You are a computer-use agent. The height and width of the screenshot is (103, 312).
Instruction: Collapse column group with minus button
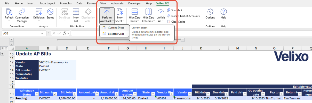click(x=182, y=40)
